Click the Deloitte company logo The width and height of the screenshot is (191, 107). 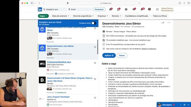pos(42,80)
